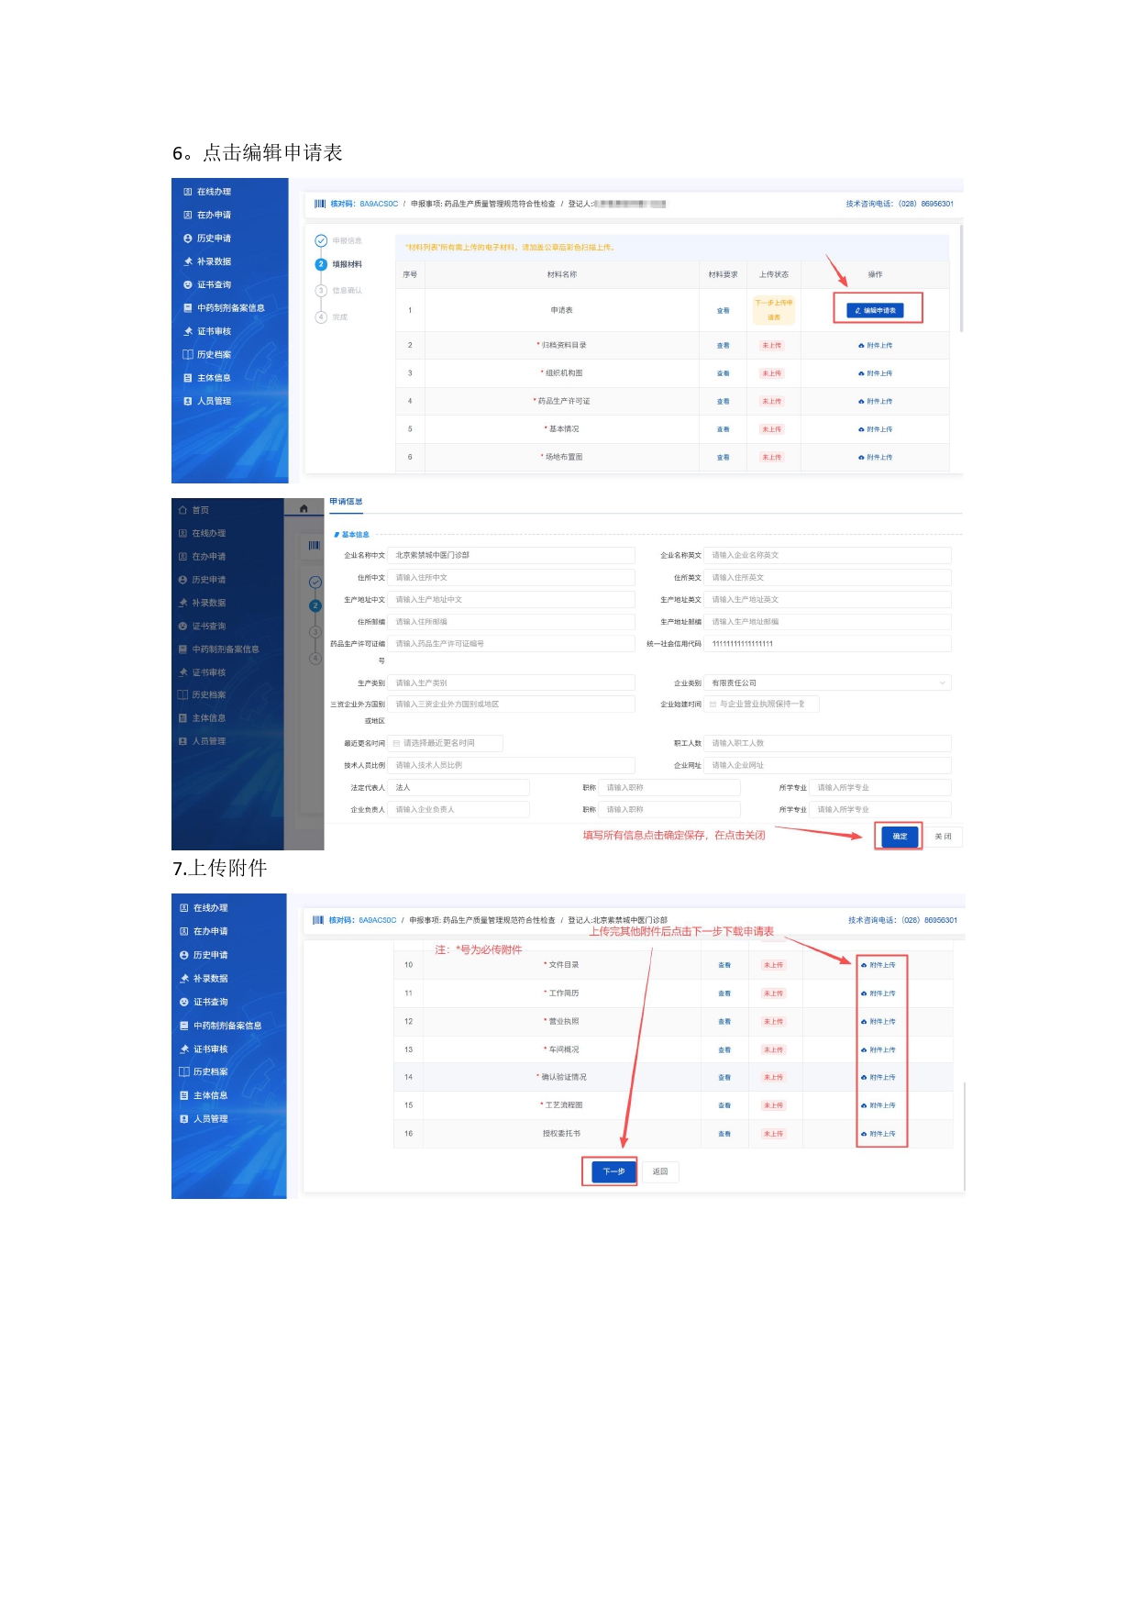Viewport: 1138px width, 1609px height.
Task: Click upload cloud icon in 基本情况 row
Action: (861, 429)
